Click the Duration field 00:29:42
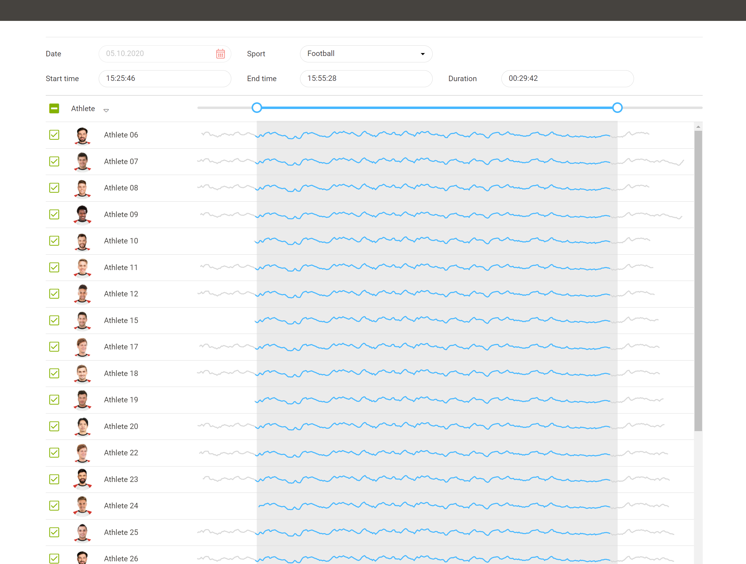746x564 pixels. [567, 78]
